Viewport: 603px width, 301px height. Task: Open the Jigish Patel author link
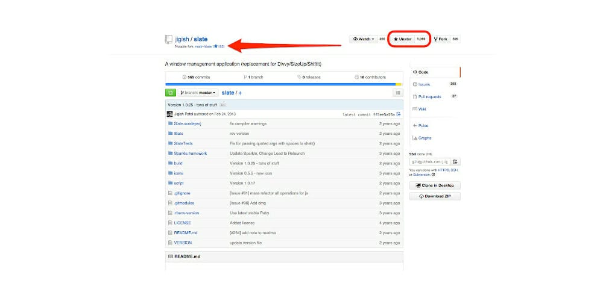coord(183,114)
